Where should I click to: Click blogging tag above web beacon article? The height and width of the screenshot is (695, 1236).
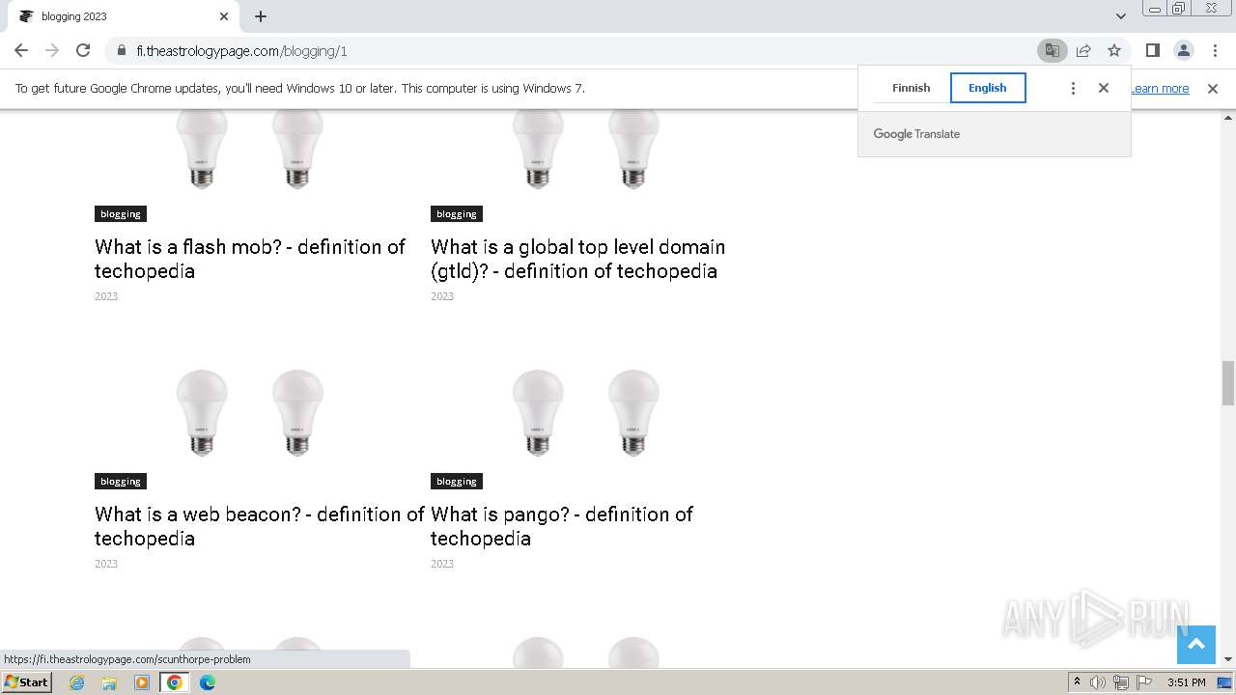click(x=121, y=482)
